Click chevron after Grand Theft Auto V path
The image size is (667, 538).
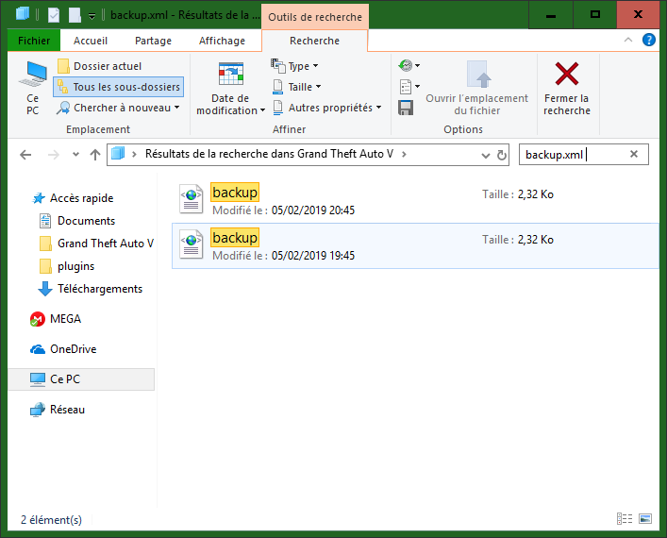[x=404, y=154]
